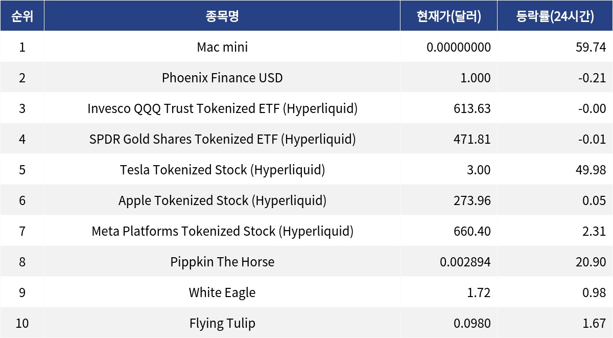Click SPDR Gold Shares Tokenized ETF

click(222, 139)
